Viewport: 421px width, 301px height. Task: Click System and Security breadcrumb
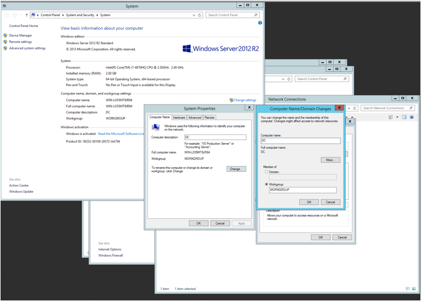[80, 15]
